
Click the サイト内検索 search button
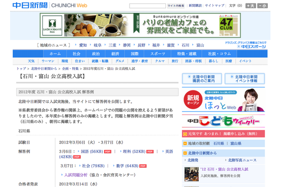176,6
